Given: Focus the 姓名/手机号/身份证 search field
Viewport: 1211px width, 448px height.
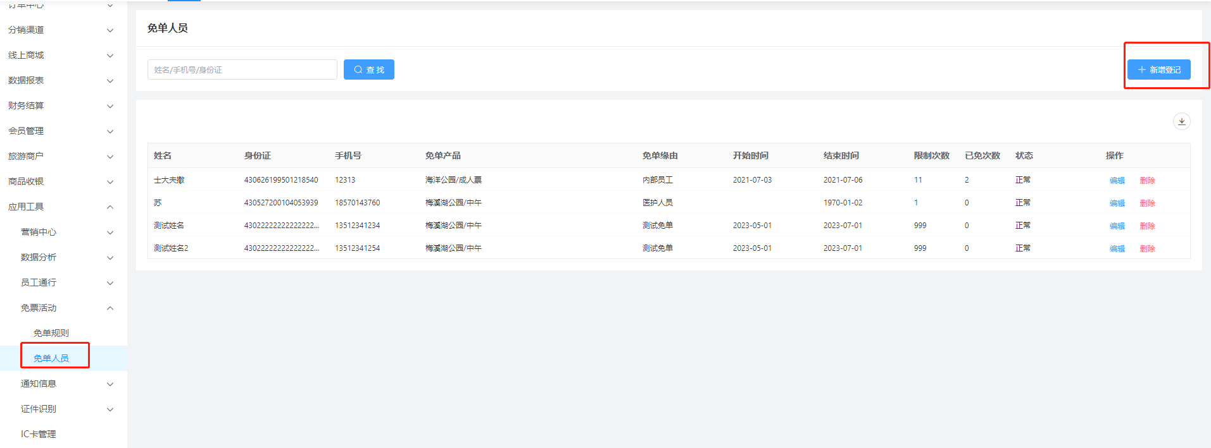Looking at the screenshot, I should pos(242,70).
